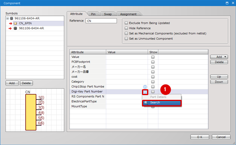The height and width of the screenshot is (145, 236).
Task: Select the child 961106-6404-AR row
Action: (x=35, y=28)
